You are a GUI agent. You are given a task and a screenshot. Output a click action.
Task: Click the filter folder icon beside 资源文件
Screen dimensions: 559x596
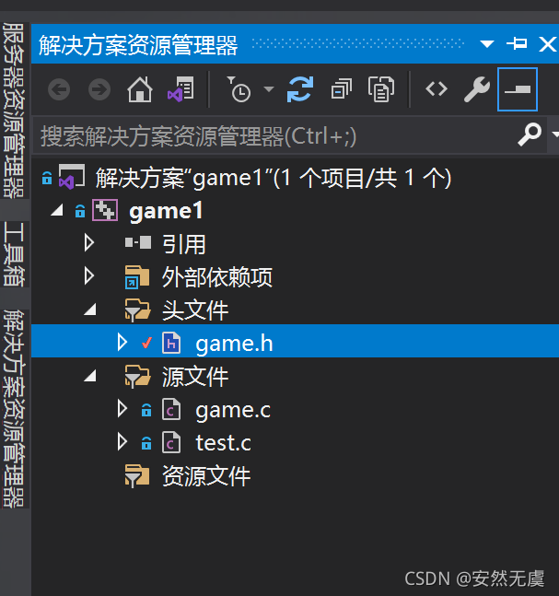point(137,475)
